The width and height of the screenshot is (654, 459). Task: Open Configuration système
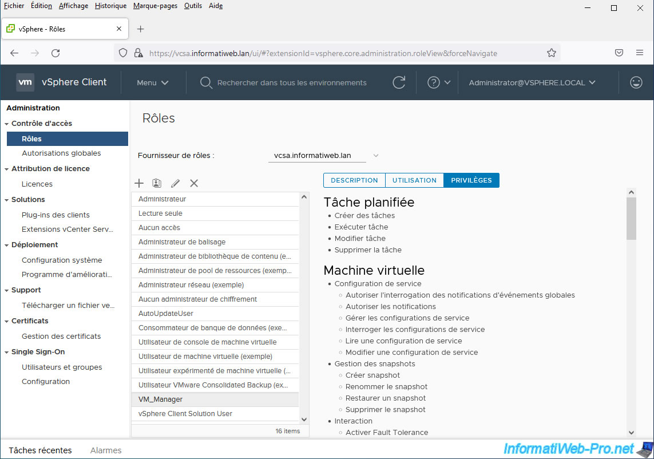[x=62, y=260]
